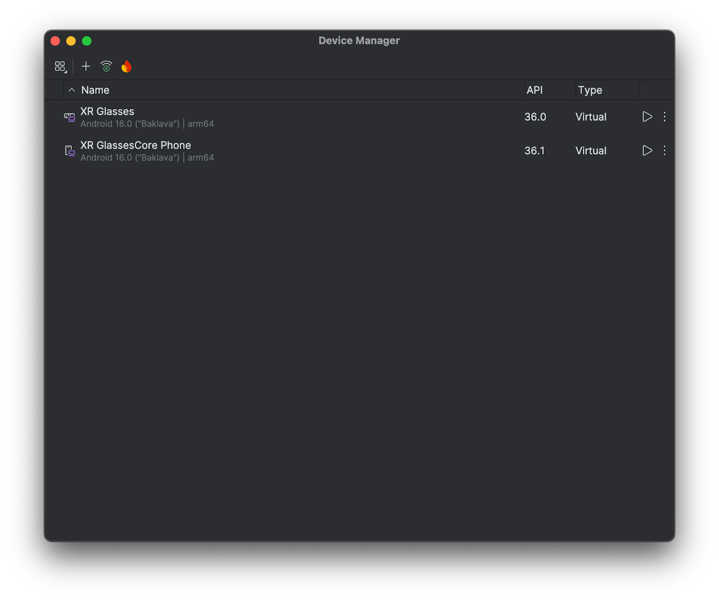Click the Device Manager title bar
Viewport: 719px width, 600px height.
(358, 40)
